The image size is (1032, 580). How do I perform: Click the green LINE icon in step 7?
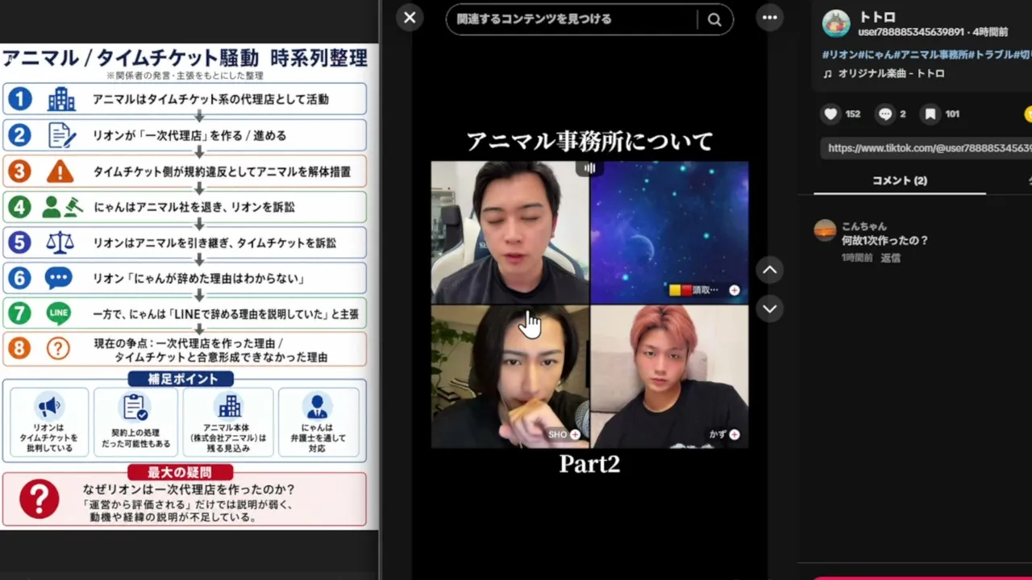coord(59,314)
